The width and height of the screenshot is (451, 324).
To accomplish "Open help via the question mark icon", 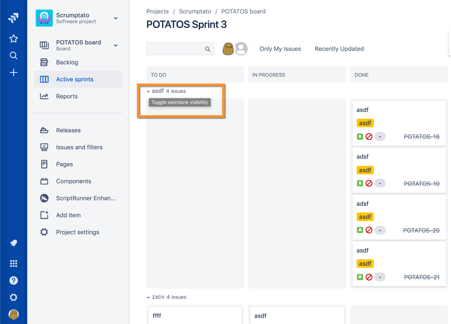I will 13,280.
